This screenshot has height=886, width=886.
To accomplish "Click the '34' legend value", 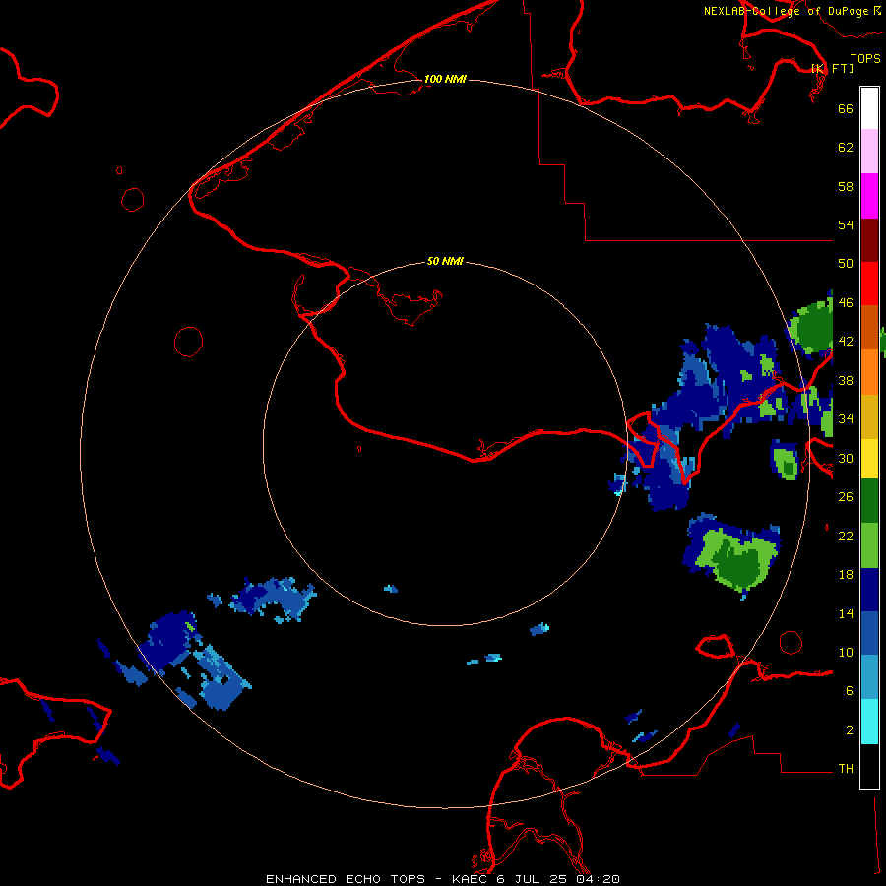I will tap(846, 418).
